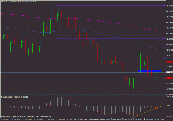Click the MACD scale value -0.00373

170,117
